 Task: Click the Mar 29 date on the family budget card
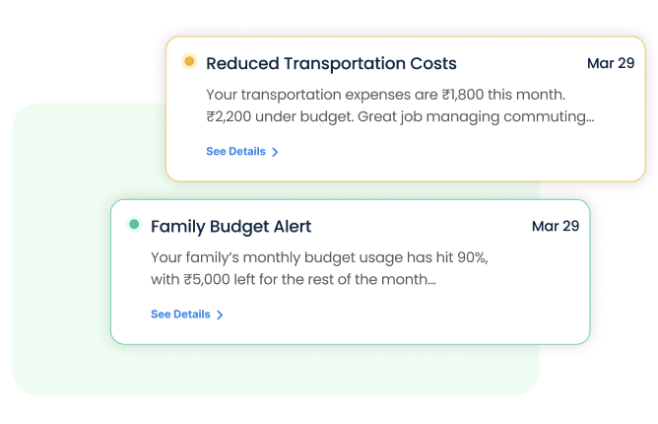click(x=555, y=226)
